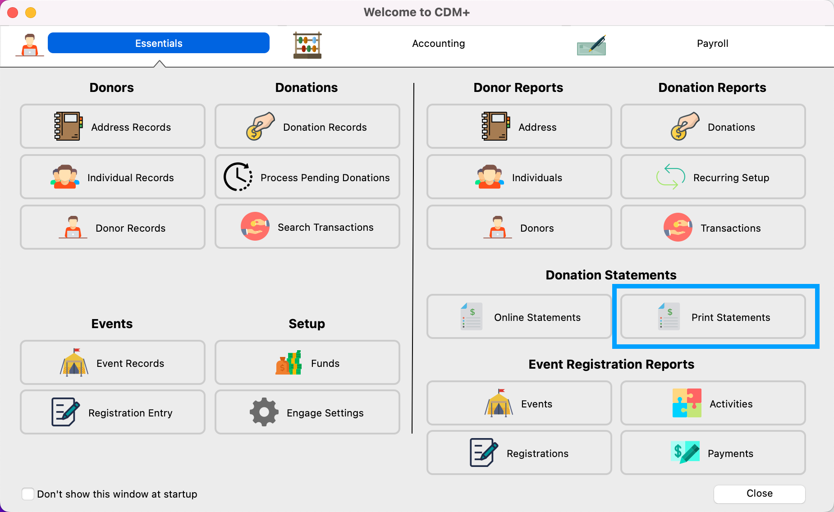
Task: Click the recurring arrows Recurring Setup icon
Action: pyautogui.click(x=670, y=177)
